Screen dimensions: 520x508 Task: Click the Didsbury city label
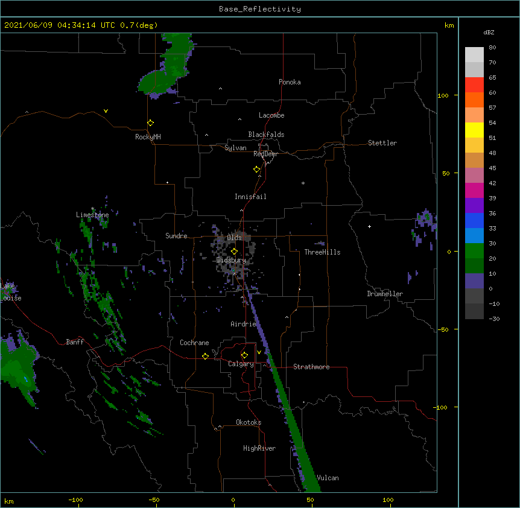pyautogui.click(x=231, y=260)
